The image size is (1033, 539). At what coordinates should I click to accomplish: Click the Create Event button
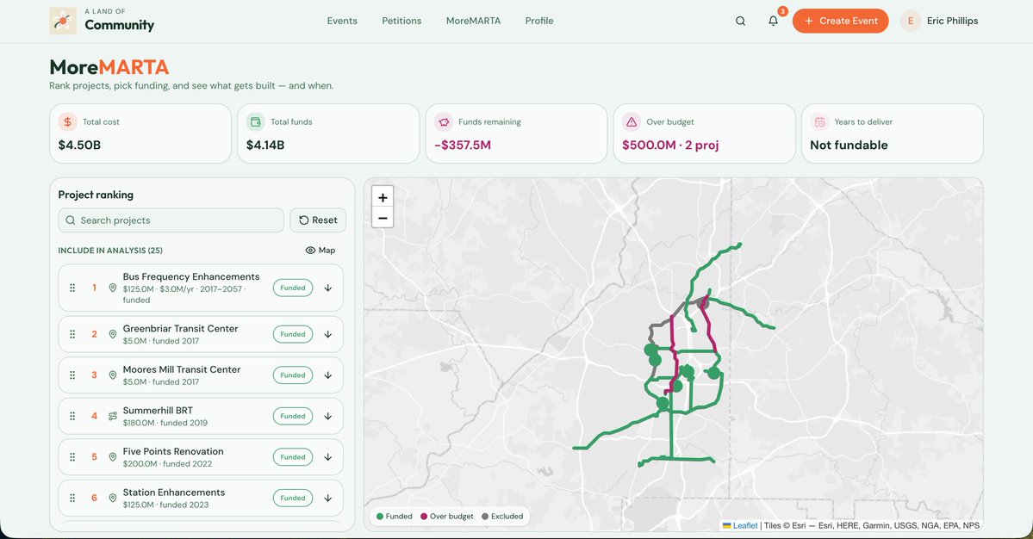point(840,21)
